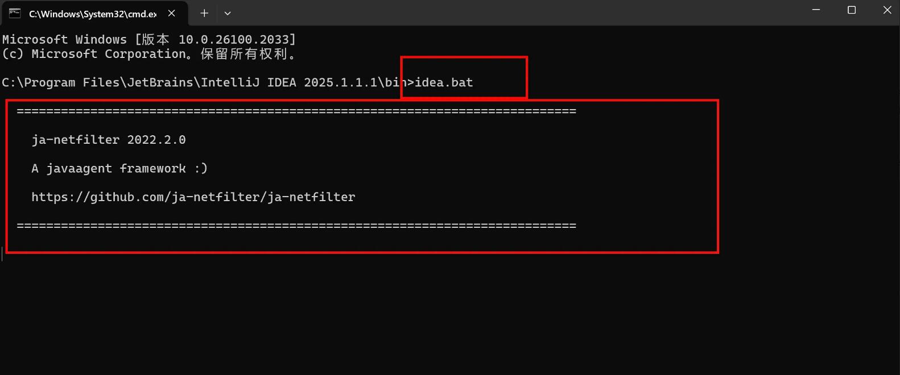Close the terminal window
This screenshot has width=900, height=375.
point(887,10)
